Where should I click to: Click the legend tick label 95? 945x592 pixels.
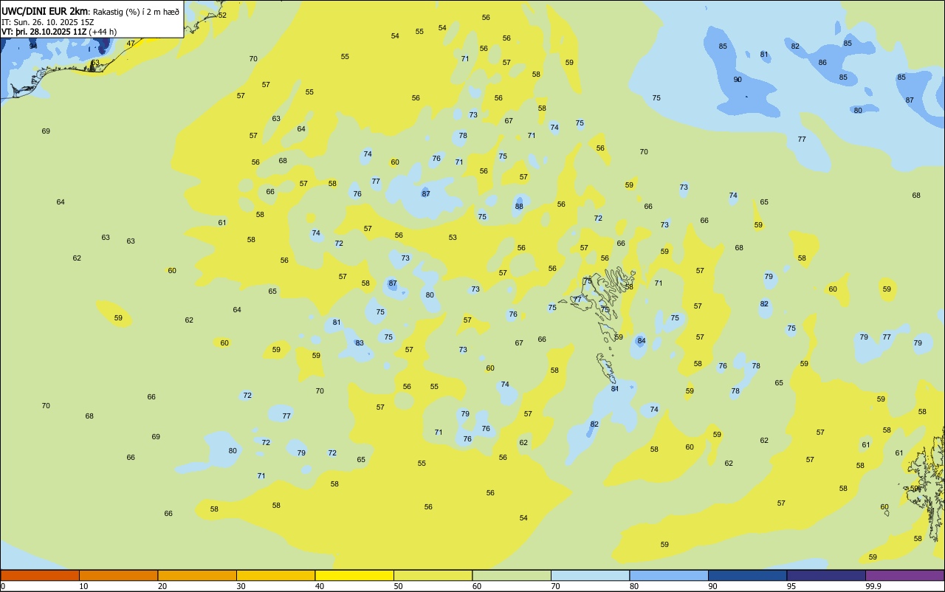[x=791, y=586]
